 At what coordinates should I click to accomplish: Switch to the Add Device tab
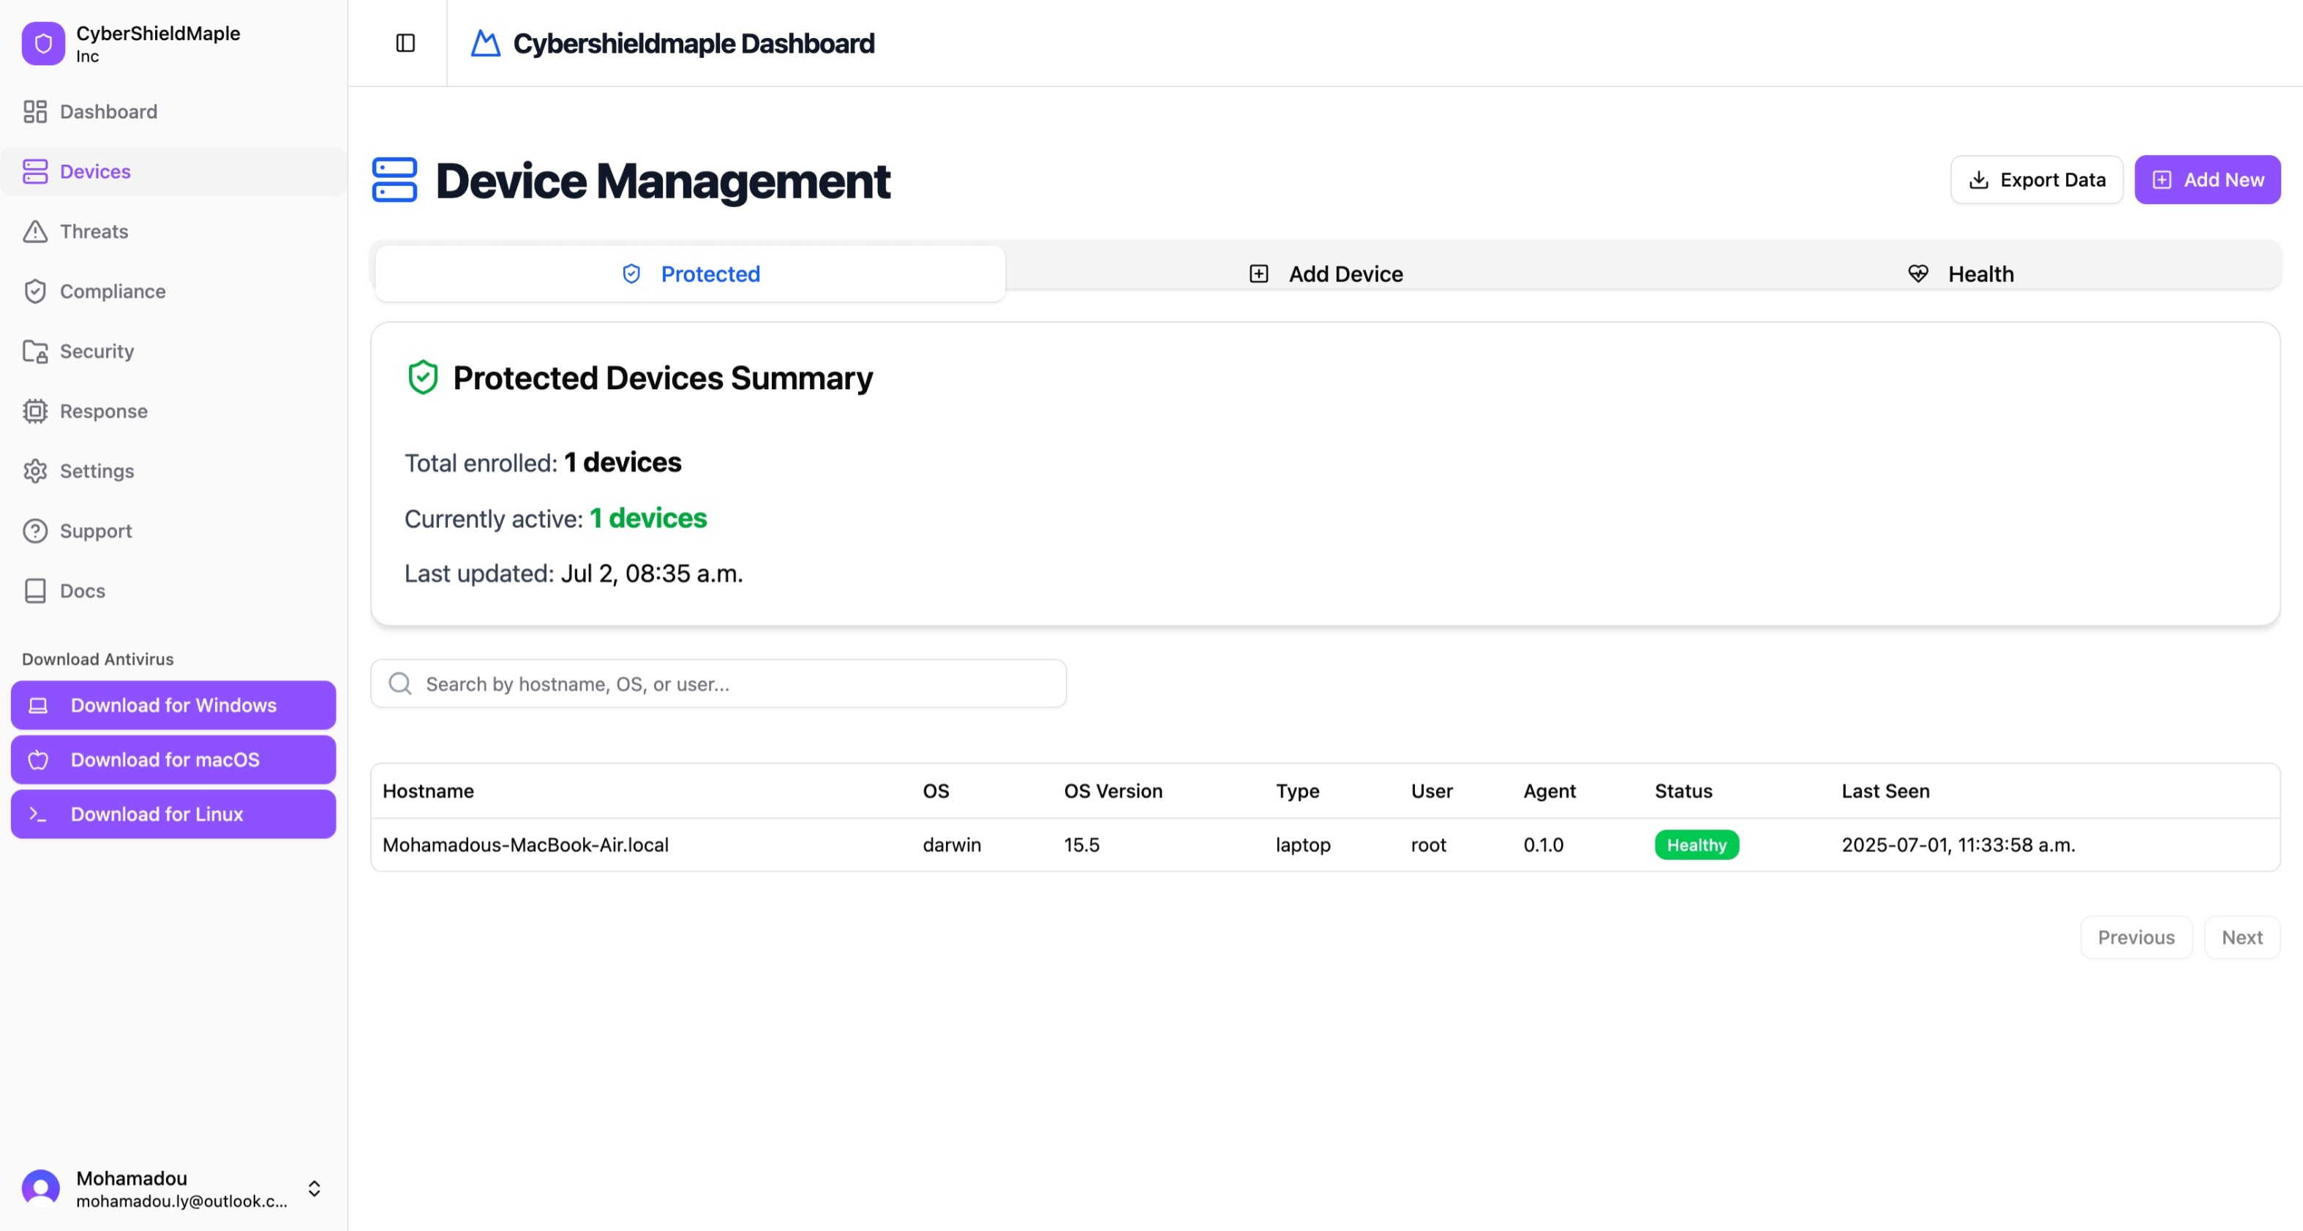[1326, 274]
